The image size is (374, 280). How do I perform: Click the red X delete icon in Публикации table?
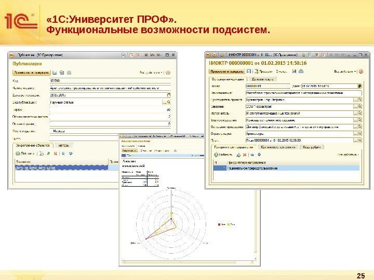56,153
